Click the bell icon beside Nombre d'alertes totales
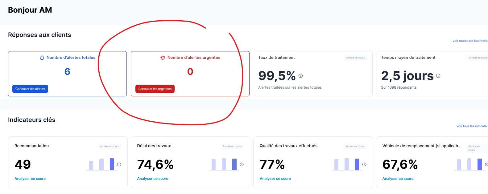The image size is (488, 194). click(x=42, y=58)
